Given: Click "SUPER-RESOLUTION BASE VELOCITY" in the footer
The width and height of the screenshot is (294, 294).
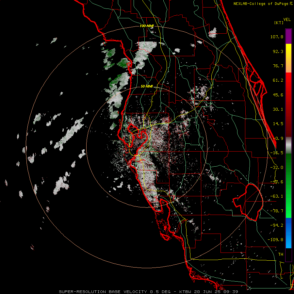Looking at the screenshot, I should tap(103, 292).
